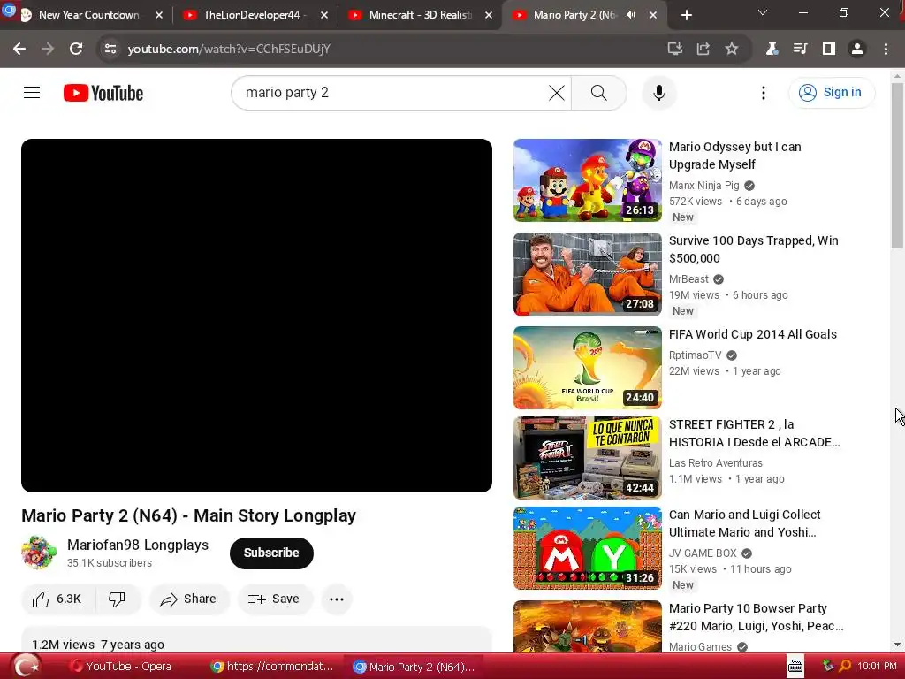Open Survive 100 Days Trapped video title
Screen dimensions: 905x679
[x=753, y=248]
